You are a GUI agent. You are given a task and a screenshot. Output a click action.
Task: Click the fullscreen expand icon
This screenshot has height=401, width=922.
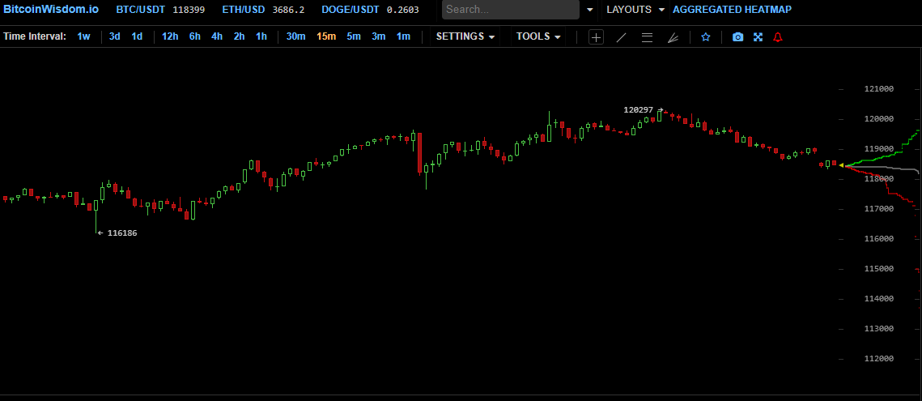click(758, 37)
